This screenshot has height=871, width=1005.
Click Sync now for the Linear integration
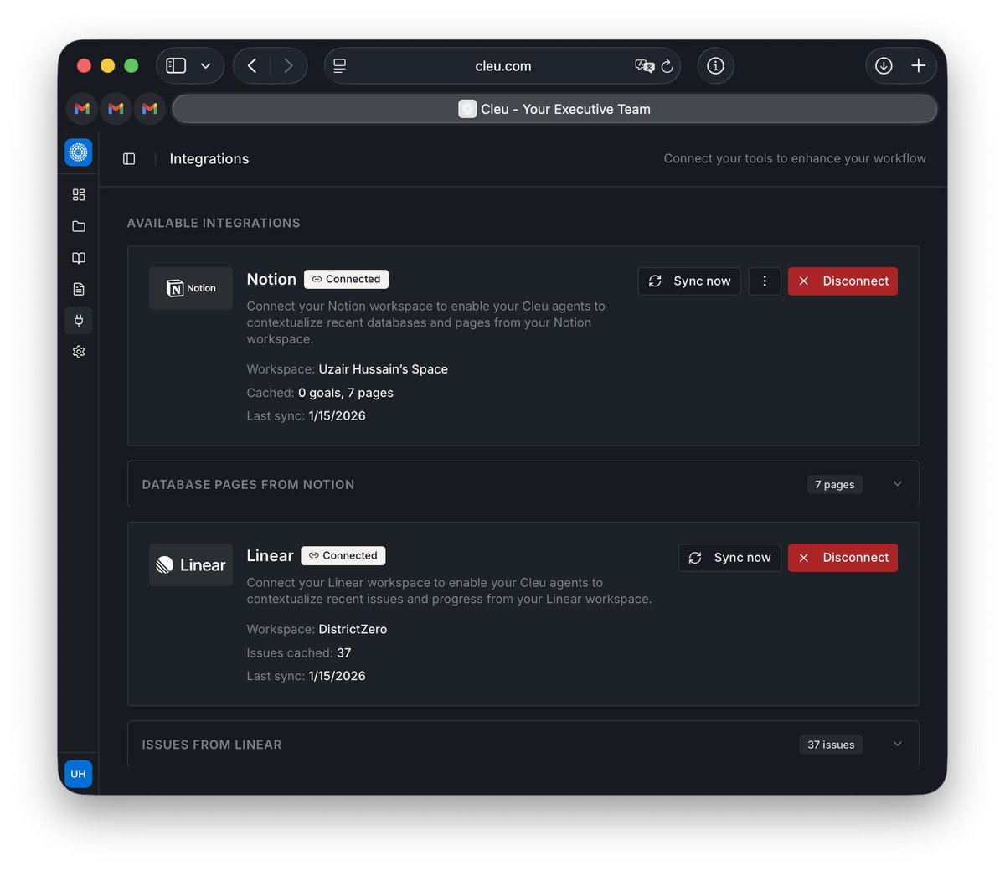(x=729, y=557)
